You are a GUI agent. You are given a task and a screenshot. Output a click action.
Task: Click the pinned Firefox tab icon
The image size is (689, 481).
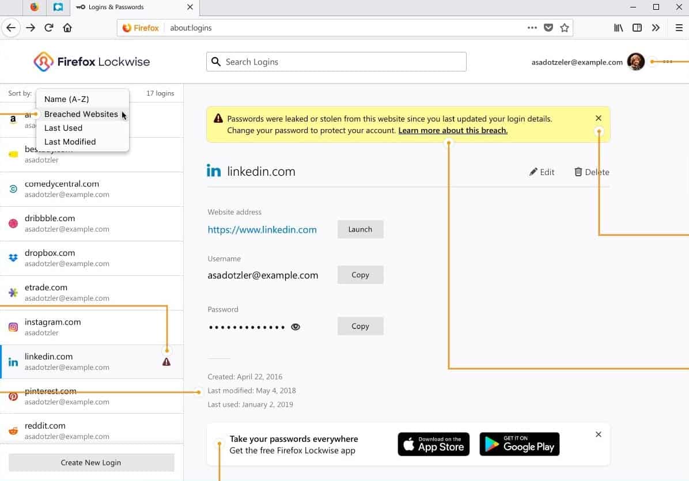(x=34, y=7)
